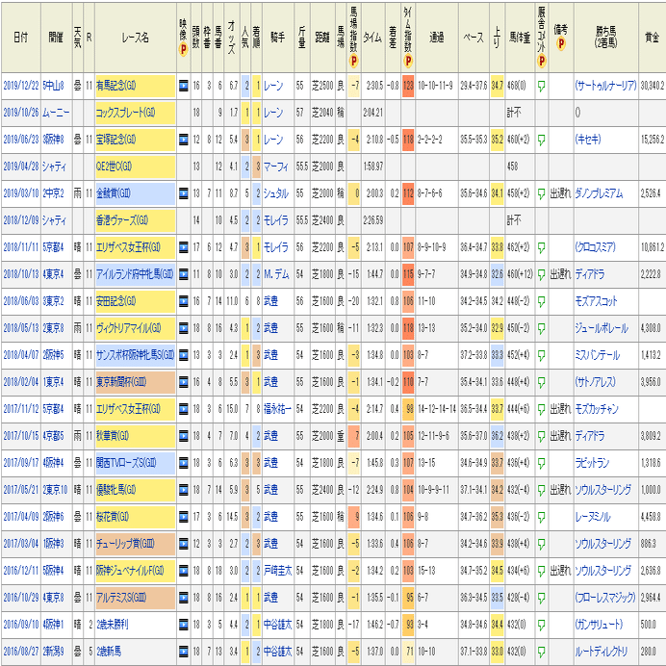Viewport: 666px width, 666px height.
Task: Open jockey レーン in the 有馬記念 row
Action: tap(273, 86)
